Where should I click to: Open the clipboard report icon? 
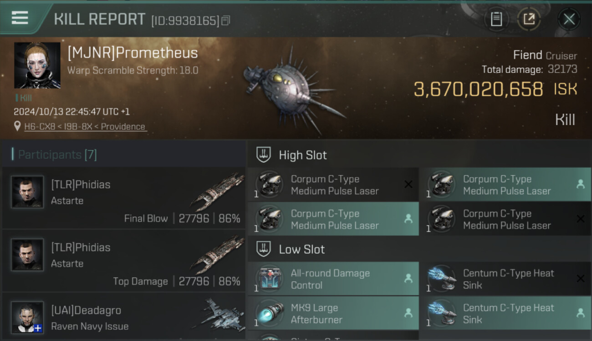coord(496,19)
